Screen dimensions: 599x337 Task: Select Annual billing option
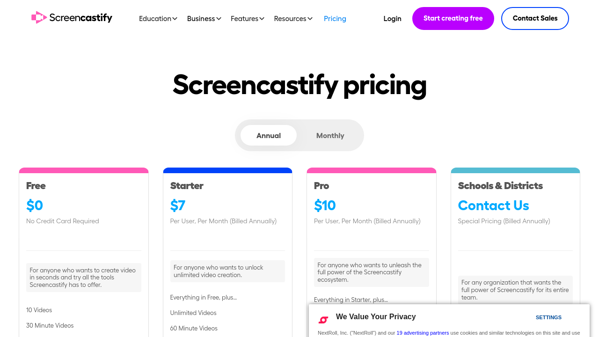point(269,136)
